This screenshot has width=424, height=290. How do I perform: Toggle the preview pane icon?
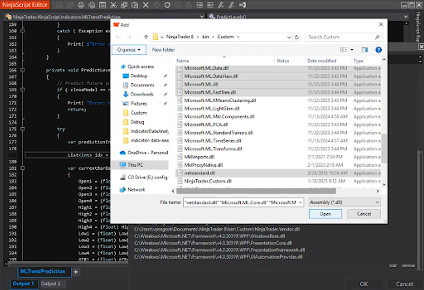(365, 50)
